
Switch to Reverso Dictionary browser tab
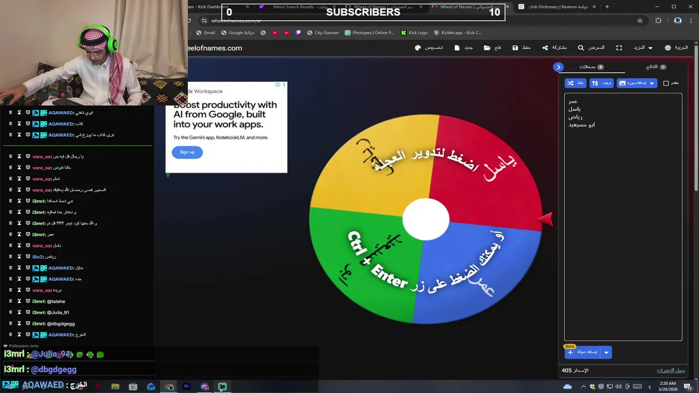[555, 7]
